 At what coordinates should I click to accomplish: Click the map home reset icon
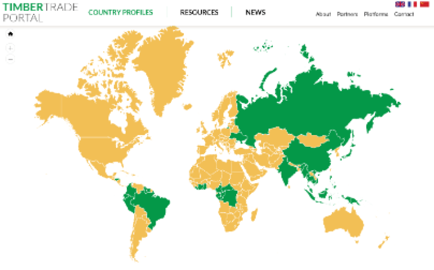coord(10,34)
